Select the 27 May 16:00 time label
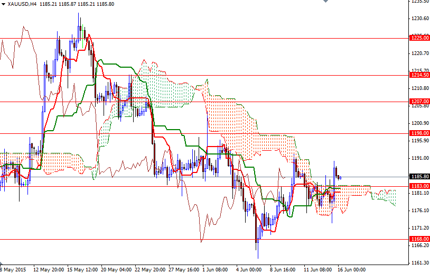 pyautogui.click(x=184, y=269)
